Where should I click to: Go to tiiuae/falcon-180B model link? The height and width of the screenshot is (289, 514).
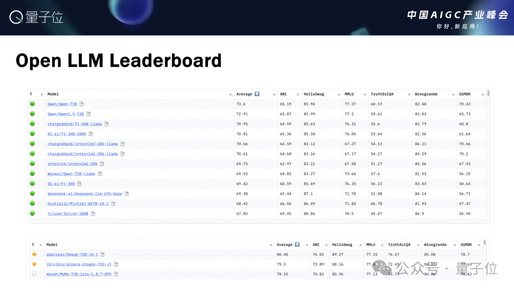(68, 214)
